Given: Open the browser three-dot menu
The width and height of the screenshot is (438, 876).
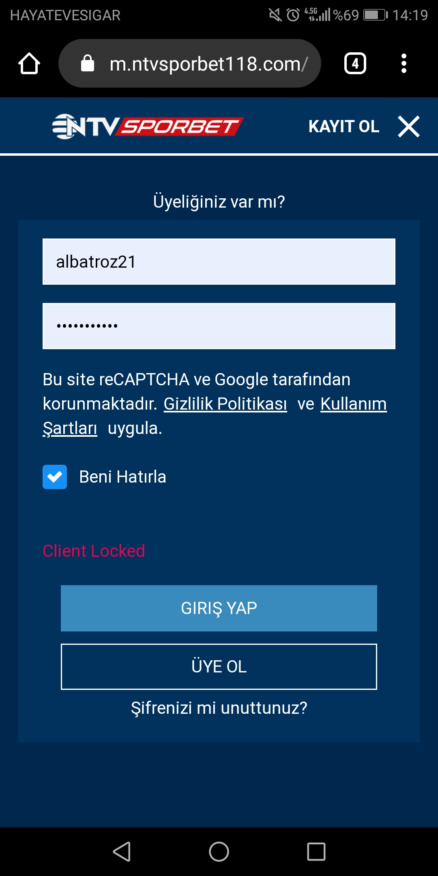Looking at the screenshot, I should point(404,64).
